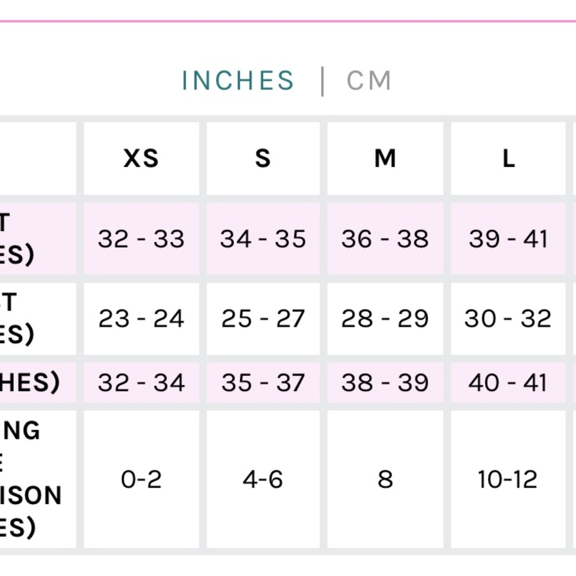Select the 34 - 35 measurement cell
The height and width of the screenshot is (576, 576).
click(263, 238)
